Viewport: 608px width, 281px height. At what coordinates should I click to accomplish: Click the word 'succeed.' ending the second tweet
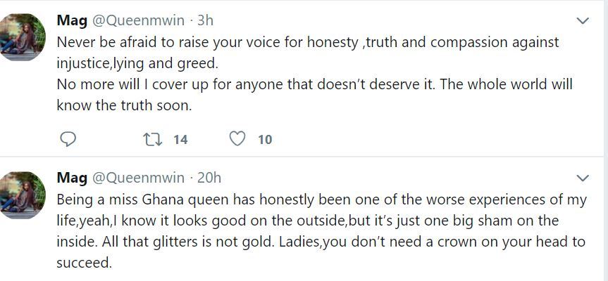(x=84, y=263)
